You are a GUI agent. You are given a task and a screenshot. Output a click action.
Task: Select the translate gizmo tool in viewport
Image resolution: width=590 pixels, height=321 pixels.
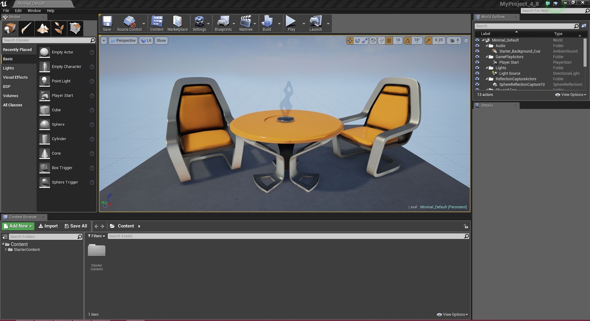[350, 41]
